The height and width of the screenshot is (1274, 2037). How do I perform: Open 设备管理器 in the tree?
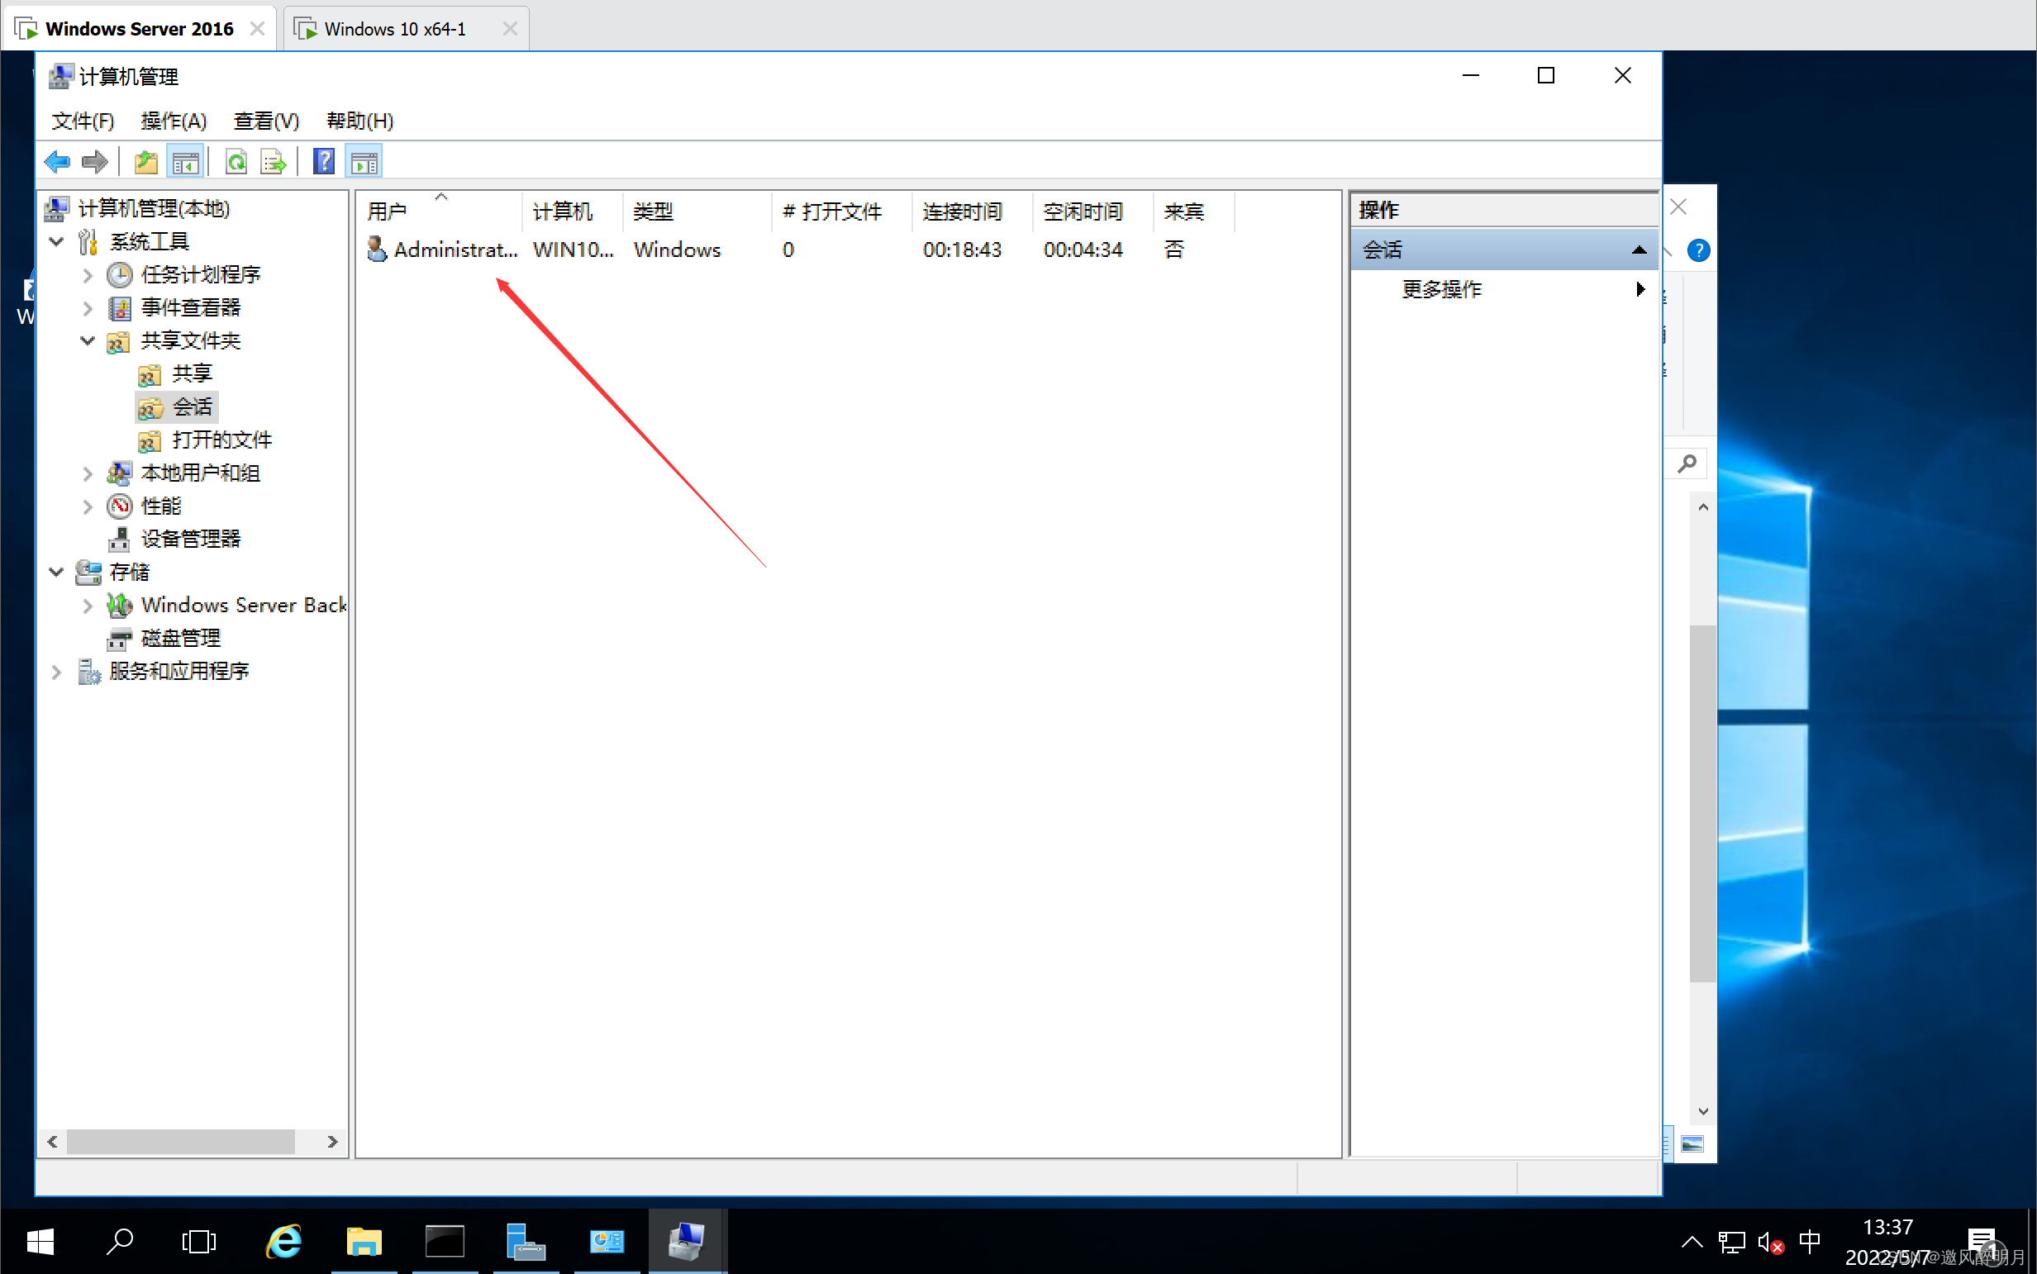pyautogui.click(x=190, y=539)
